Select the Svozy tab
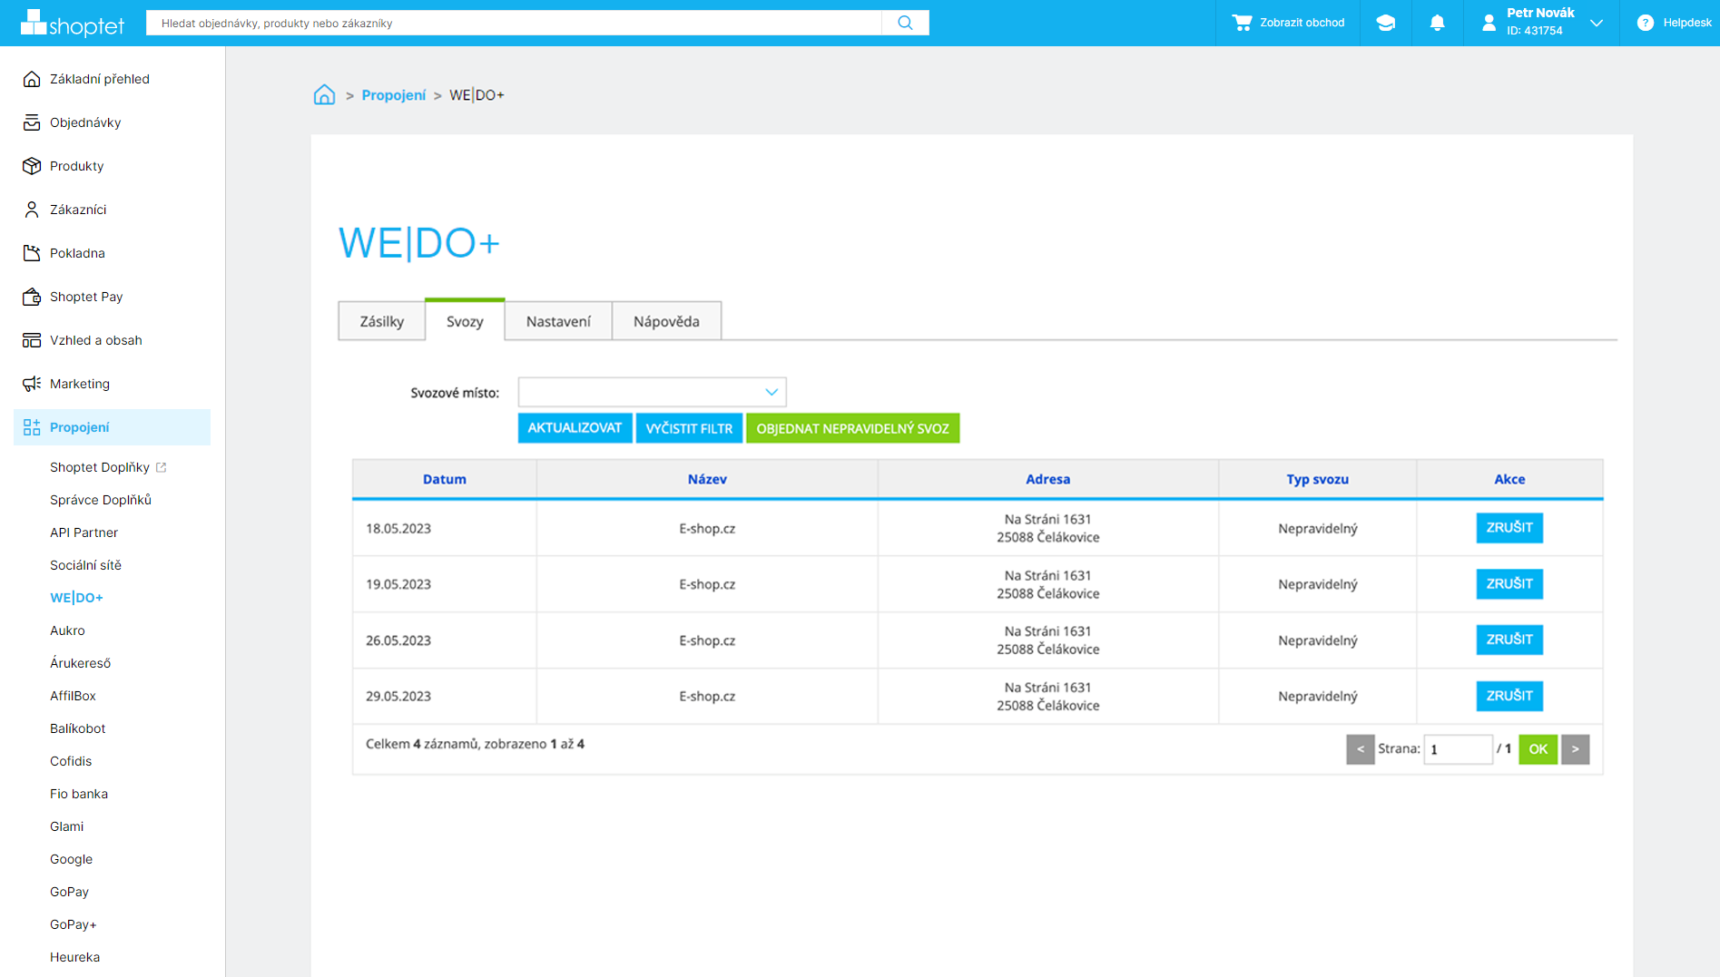 (465, 321)
